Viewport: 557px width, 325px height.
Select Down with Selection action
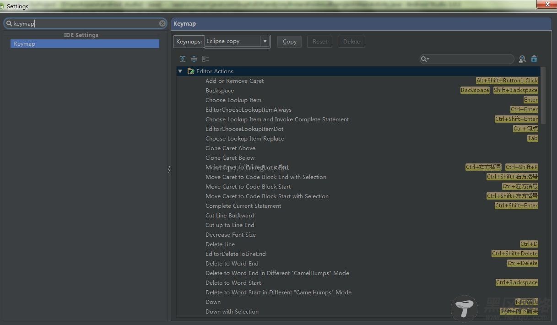coord(232,312)
